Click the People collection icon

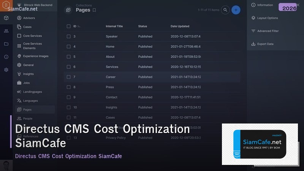[x=19, y=119]
